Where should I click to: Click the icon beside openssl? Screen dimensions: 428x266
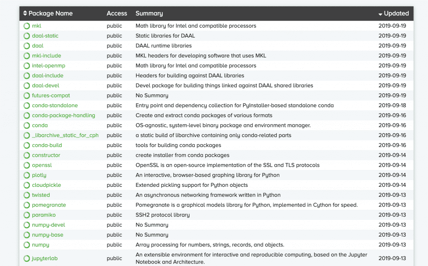click(26, 165)
